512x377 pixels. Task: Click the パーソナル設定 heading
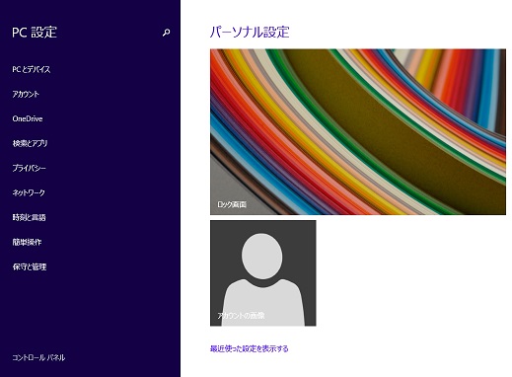point(250,33)
